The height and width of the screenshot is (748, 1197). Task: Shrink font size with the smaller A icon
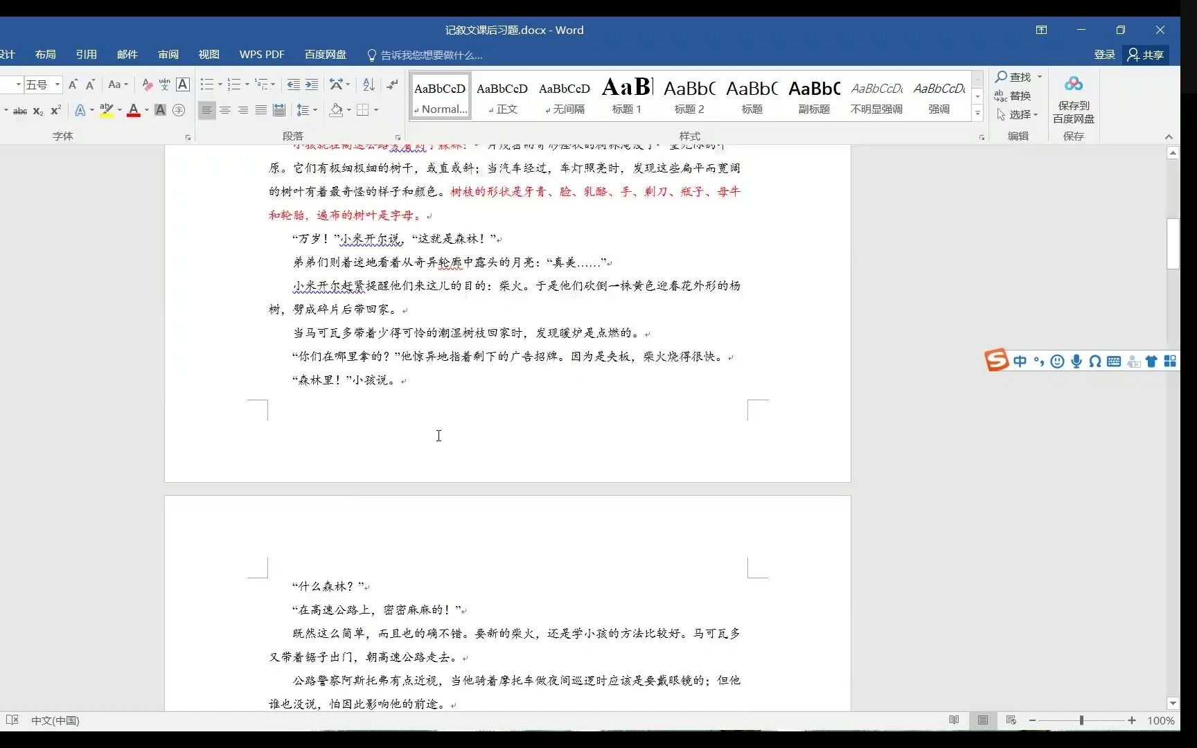pyautogui.click(x=90, y=84)
